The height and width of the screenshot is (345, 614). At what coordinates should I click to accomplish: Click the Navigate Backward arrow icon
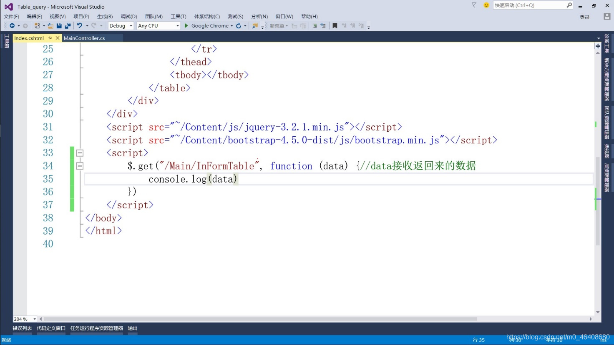click(12, 26)
